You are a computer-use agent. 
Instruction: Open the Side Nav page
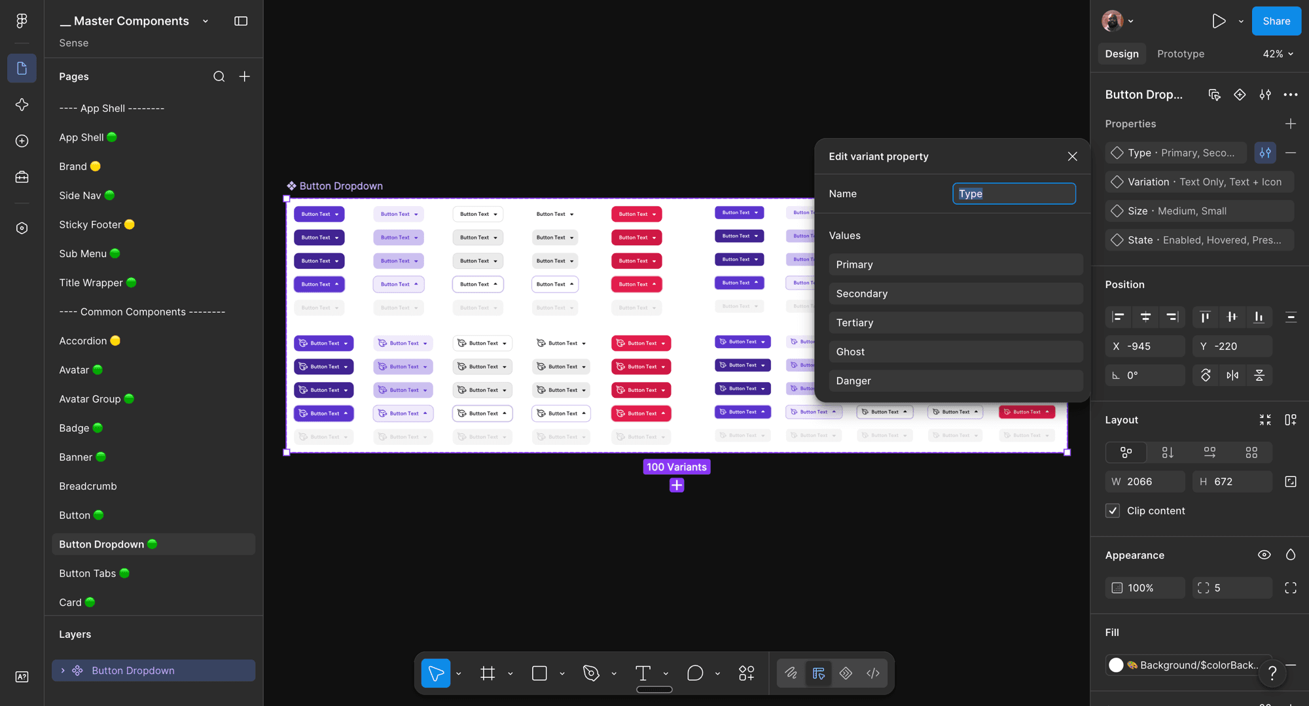154,196
